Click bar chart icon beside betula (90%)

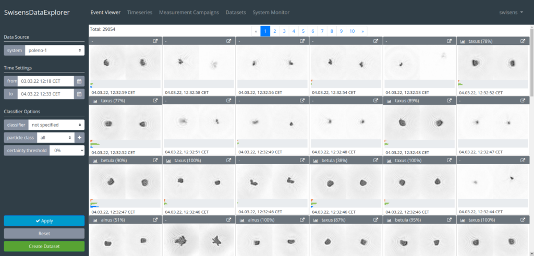point(95,161)
